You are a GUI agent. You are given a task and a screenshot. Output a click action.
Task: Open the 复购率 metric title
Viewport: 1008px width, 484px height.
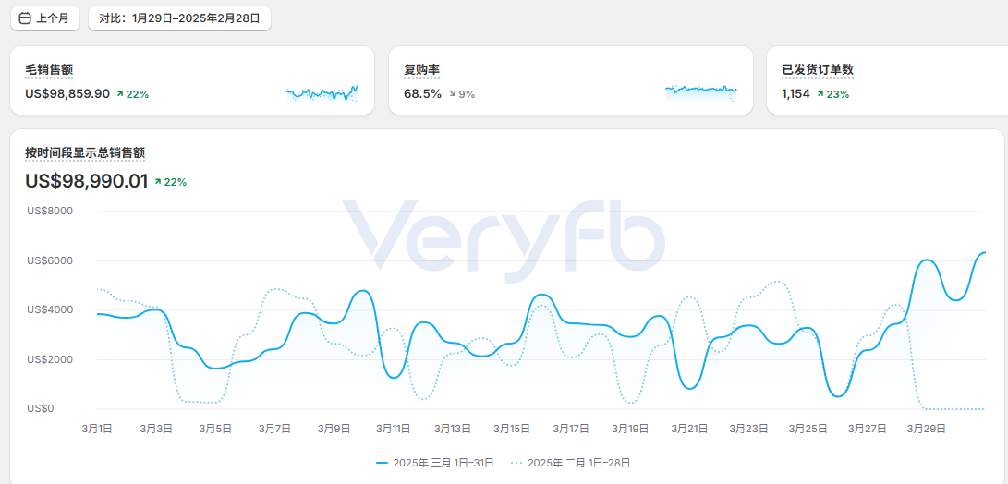[421, 69]
